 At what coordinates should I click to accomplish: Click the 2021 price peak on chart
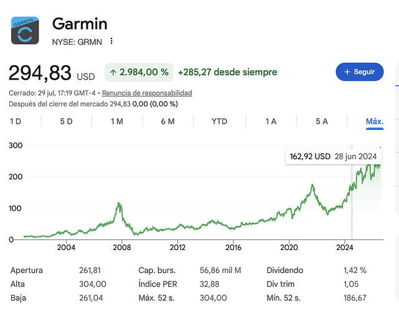[x=312, y=185]
